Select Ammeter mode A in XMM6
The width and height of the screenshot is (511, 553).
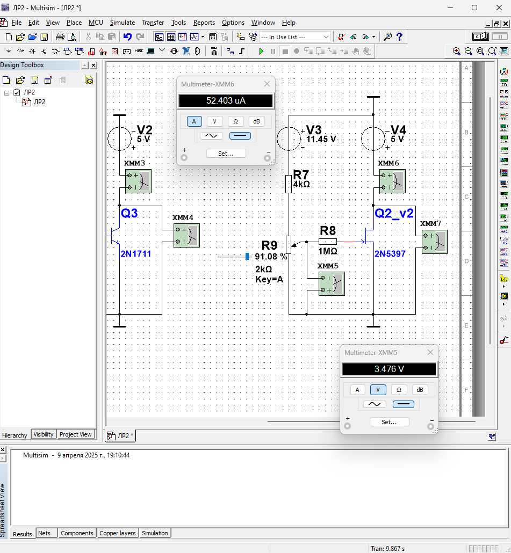click(194, 121)
